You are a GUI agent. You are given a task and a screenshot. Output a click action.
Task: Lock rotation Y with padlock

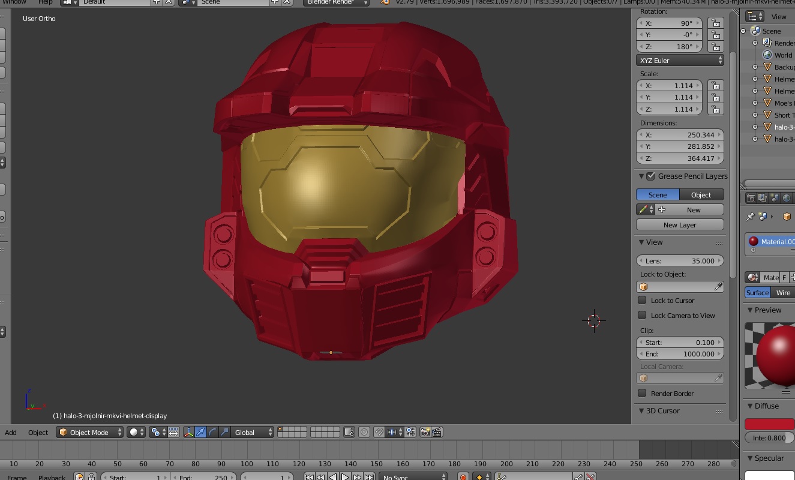715,35
